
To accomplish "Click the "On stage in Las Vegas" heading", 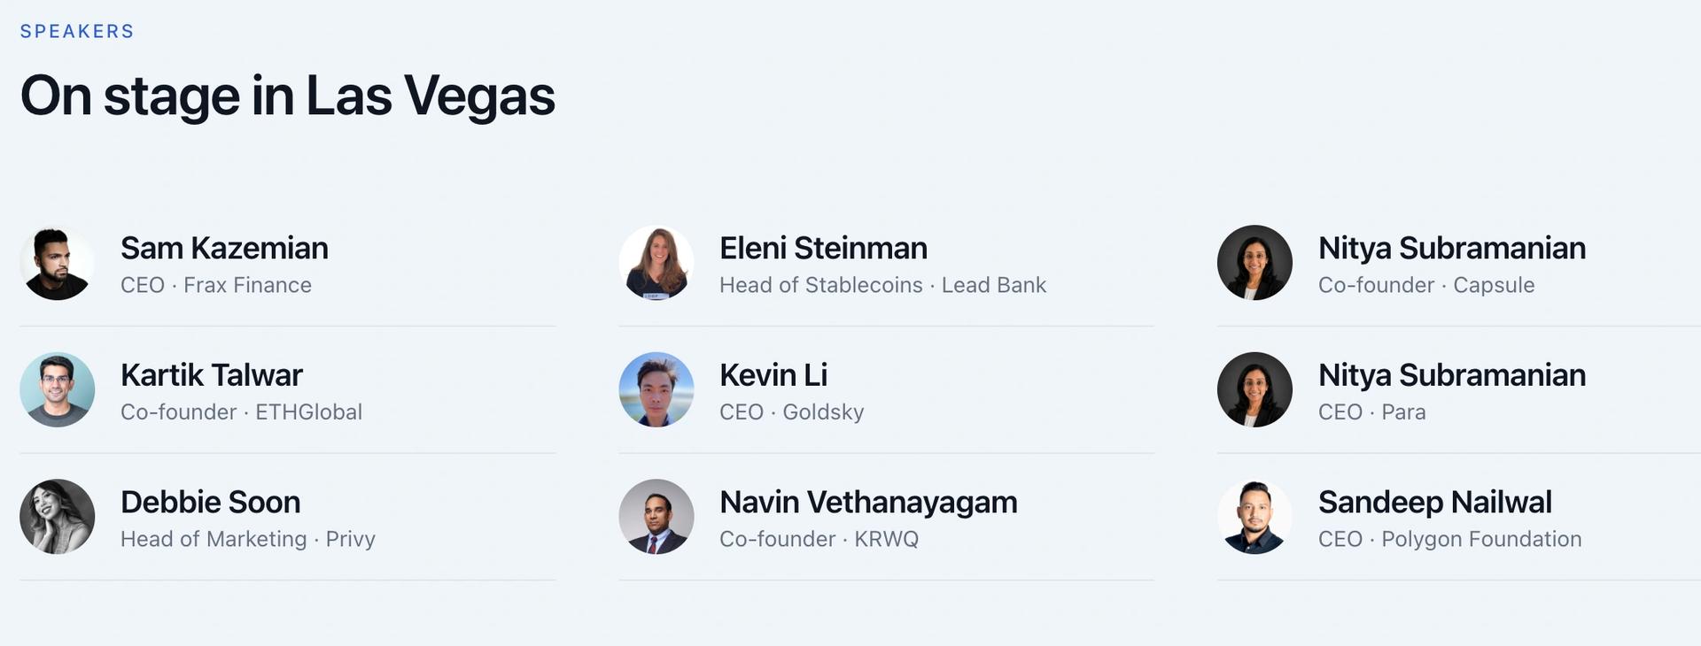I will [288, 96].
